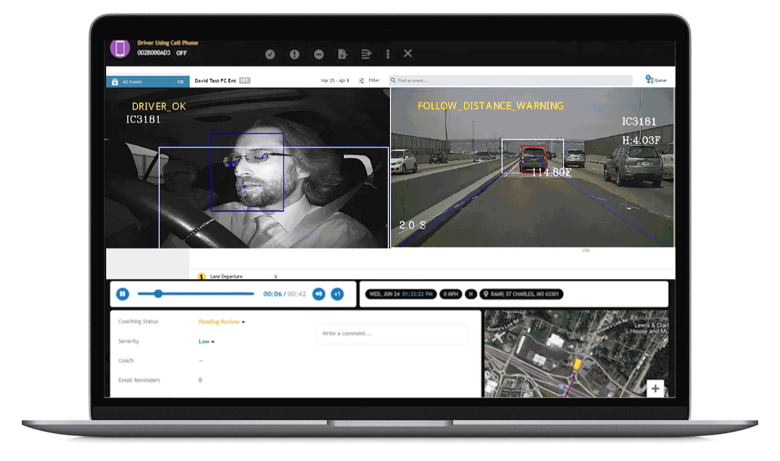Change playback speed with x1 button
The width and height of the screenshot is (780, 461).
pyautogui.click(x=337, y=294)
